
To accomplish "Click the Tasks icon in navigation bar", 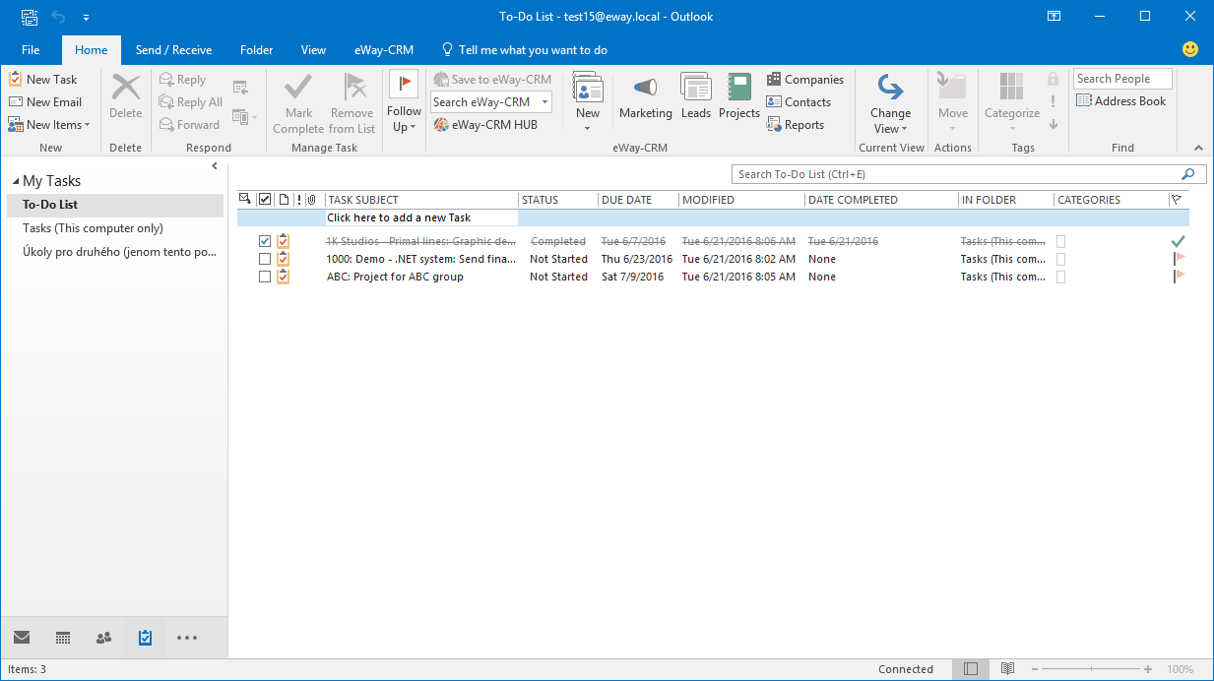I will click(x=146, y=638).
